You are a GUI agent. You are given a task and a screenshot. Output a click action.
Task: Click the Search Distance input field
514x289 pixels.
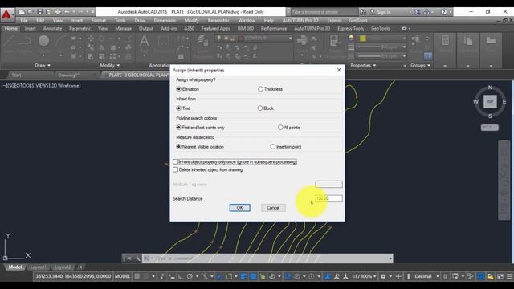coord(328,198)
